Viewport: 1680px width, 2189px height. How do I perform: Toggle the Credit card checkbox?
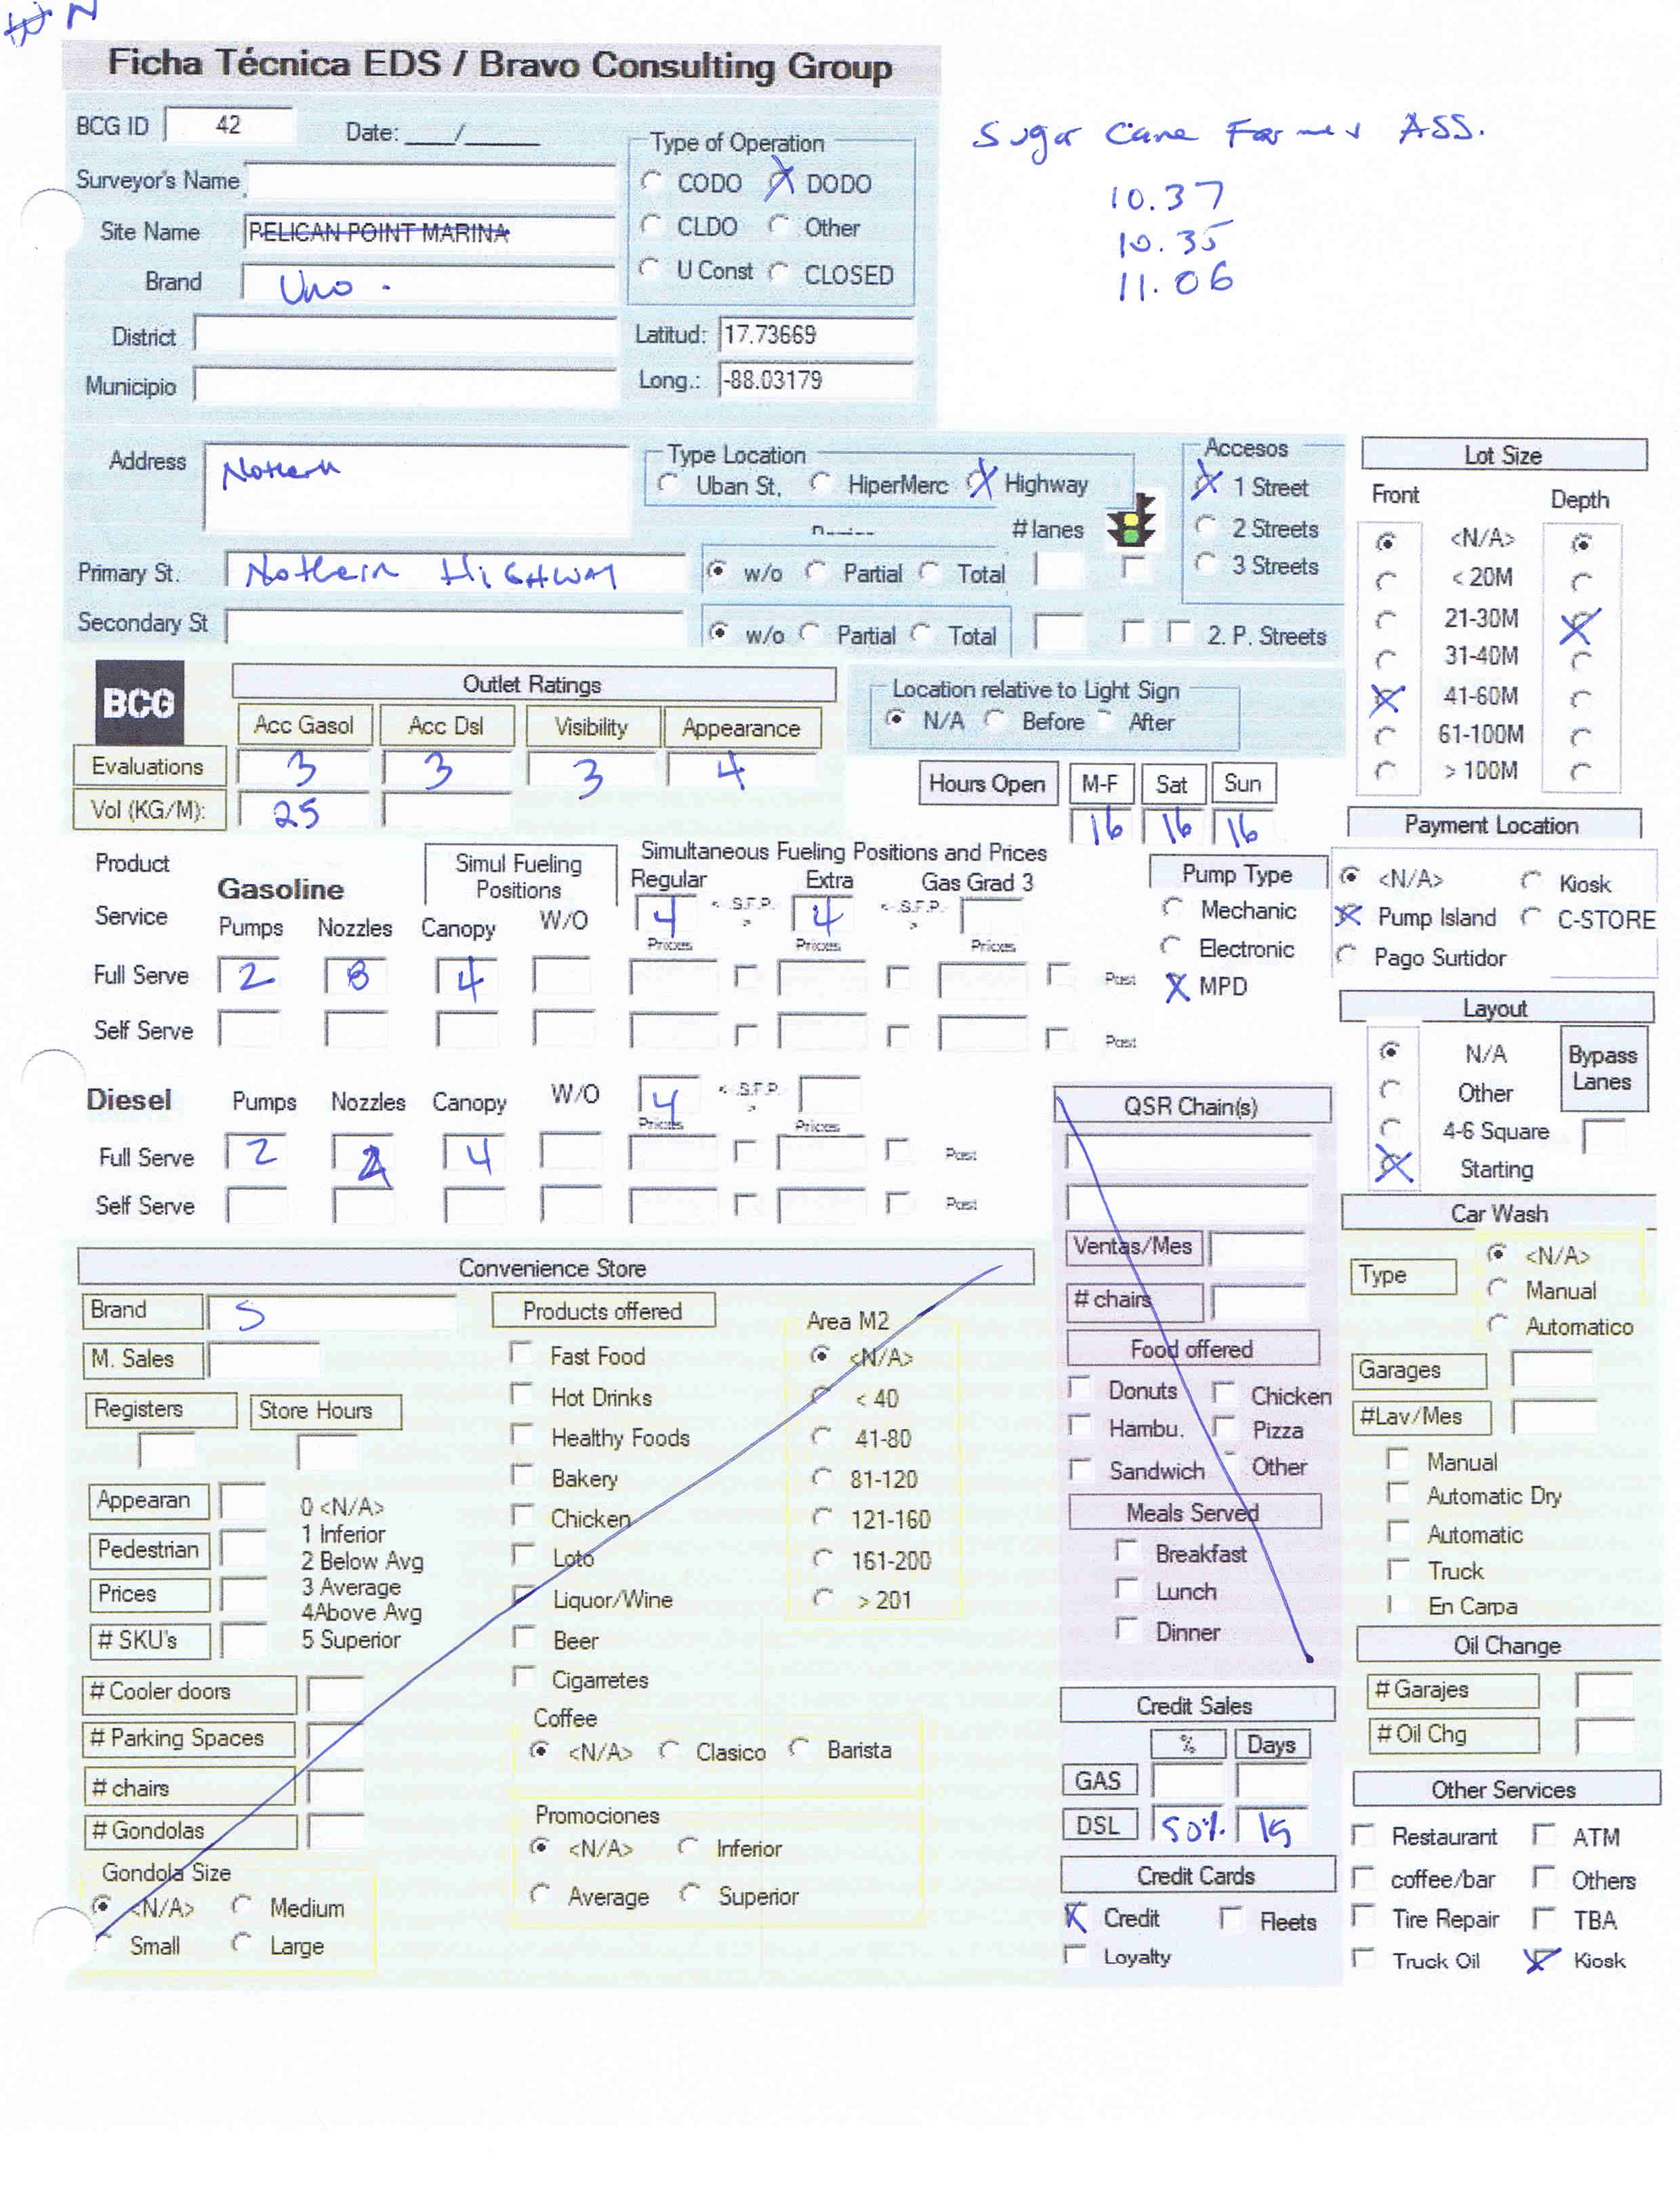coord(1076,1917)
